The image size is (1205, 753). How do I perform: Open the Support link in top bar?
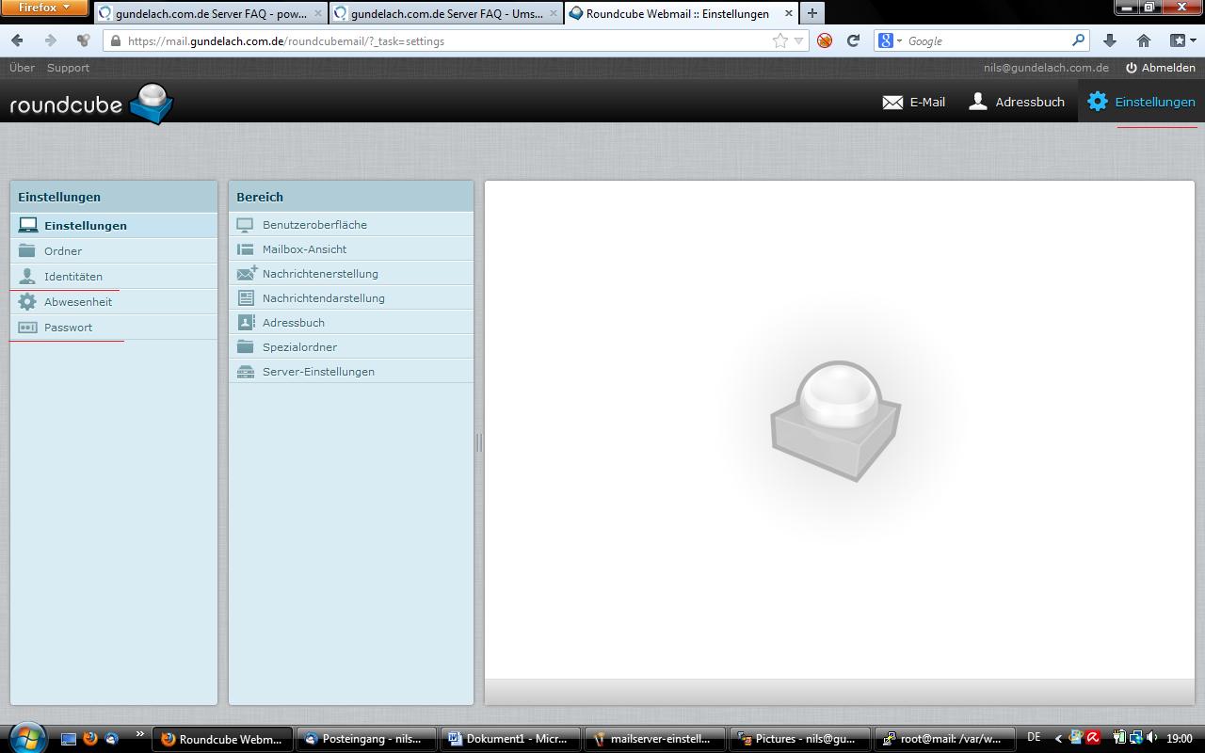(68, 68)
